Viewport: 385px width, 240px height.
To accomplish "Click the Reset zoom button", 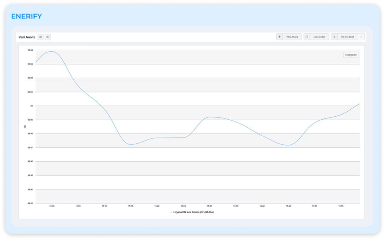I will tap(350, 55).
